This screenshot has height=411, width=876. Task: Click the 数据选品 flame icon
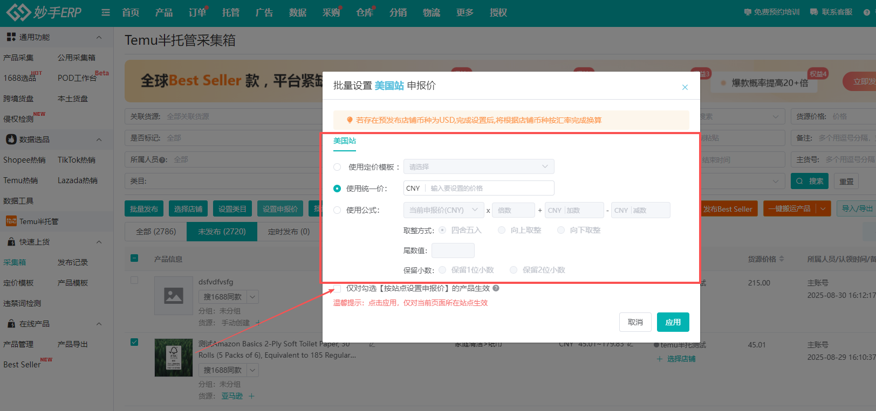(x=11, y=139)
